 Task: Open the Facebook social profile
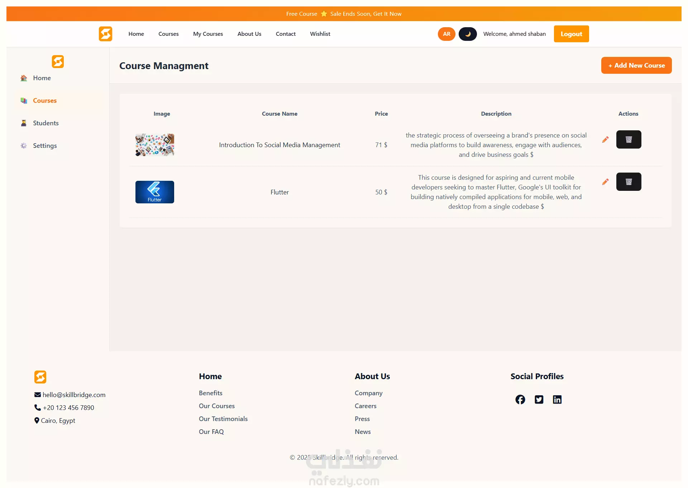(x=520, y=400)
